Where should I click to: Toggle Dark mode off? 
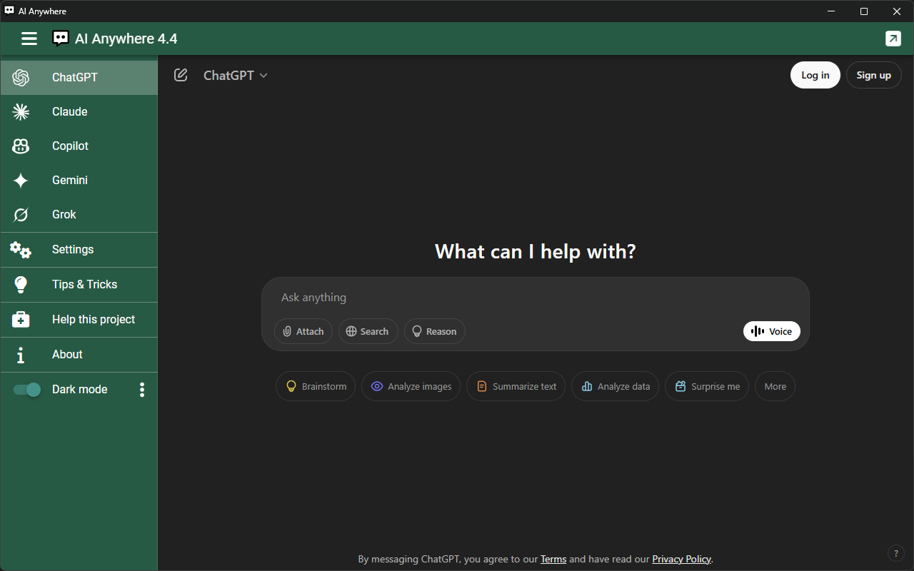(x=26, y=390)
